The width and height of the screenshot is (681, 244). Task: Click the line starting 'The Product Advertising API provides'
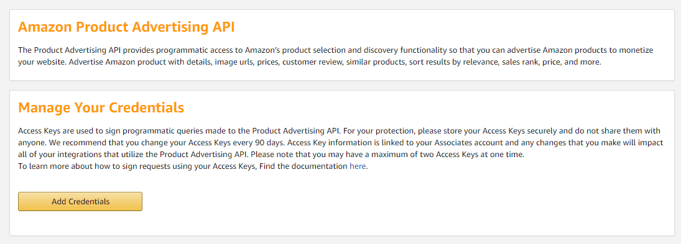point(336,50)
